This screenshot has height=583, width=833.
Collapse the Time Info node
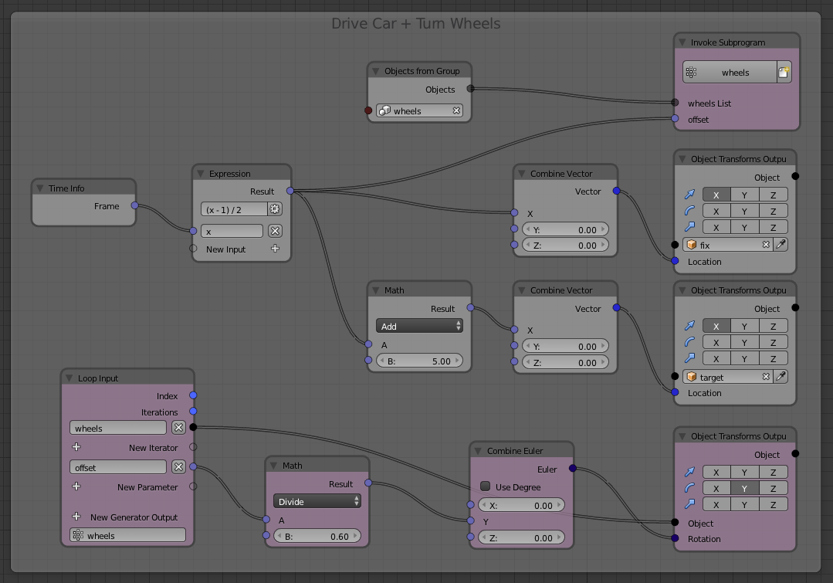click(x=42, y=188)
